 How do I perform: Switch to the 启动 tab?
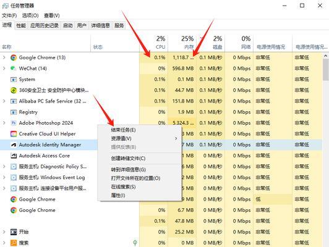pyautogui.click(x=68, y=25)
